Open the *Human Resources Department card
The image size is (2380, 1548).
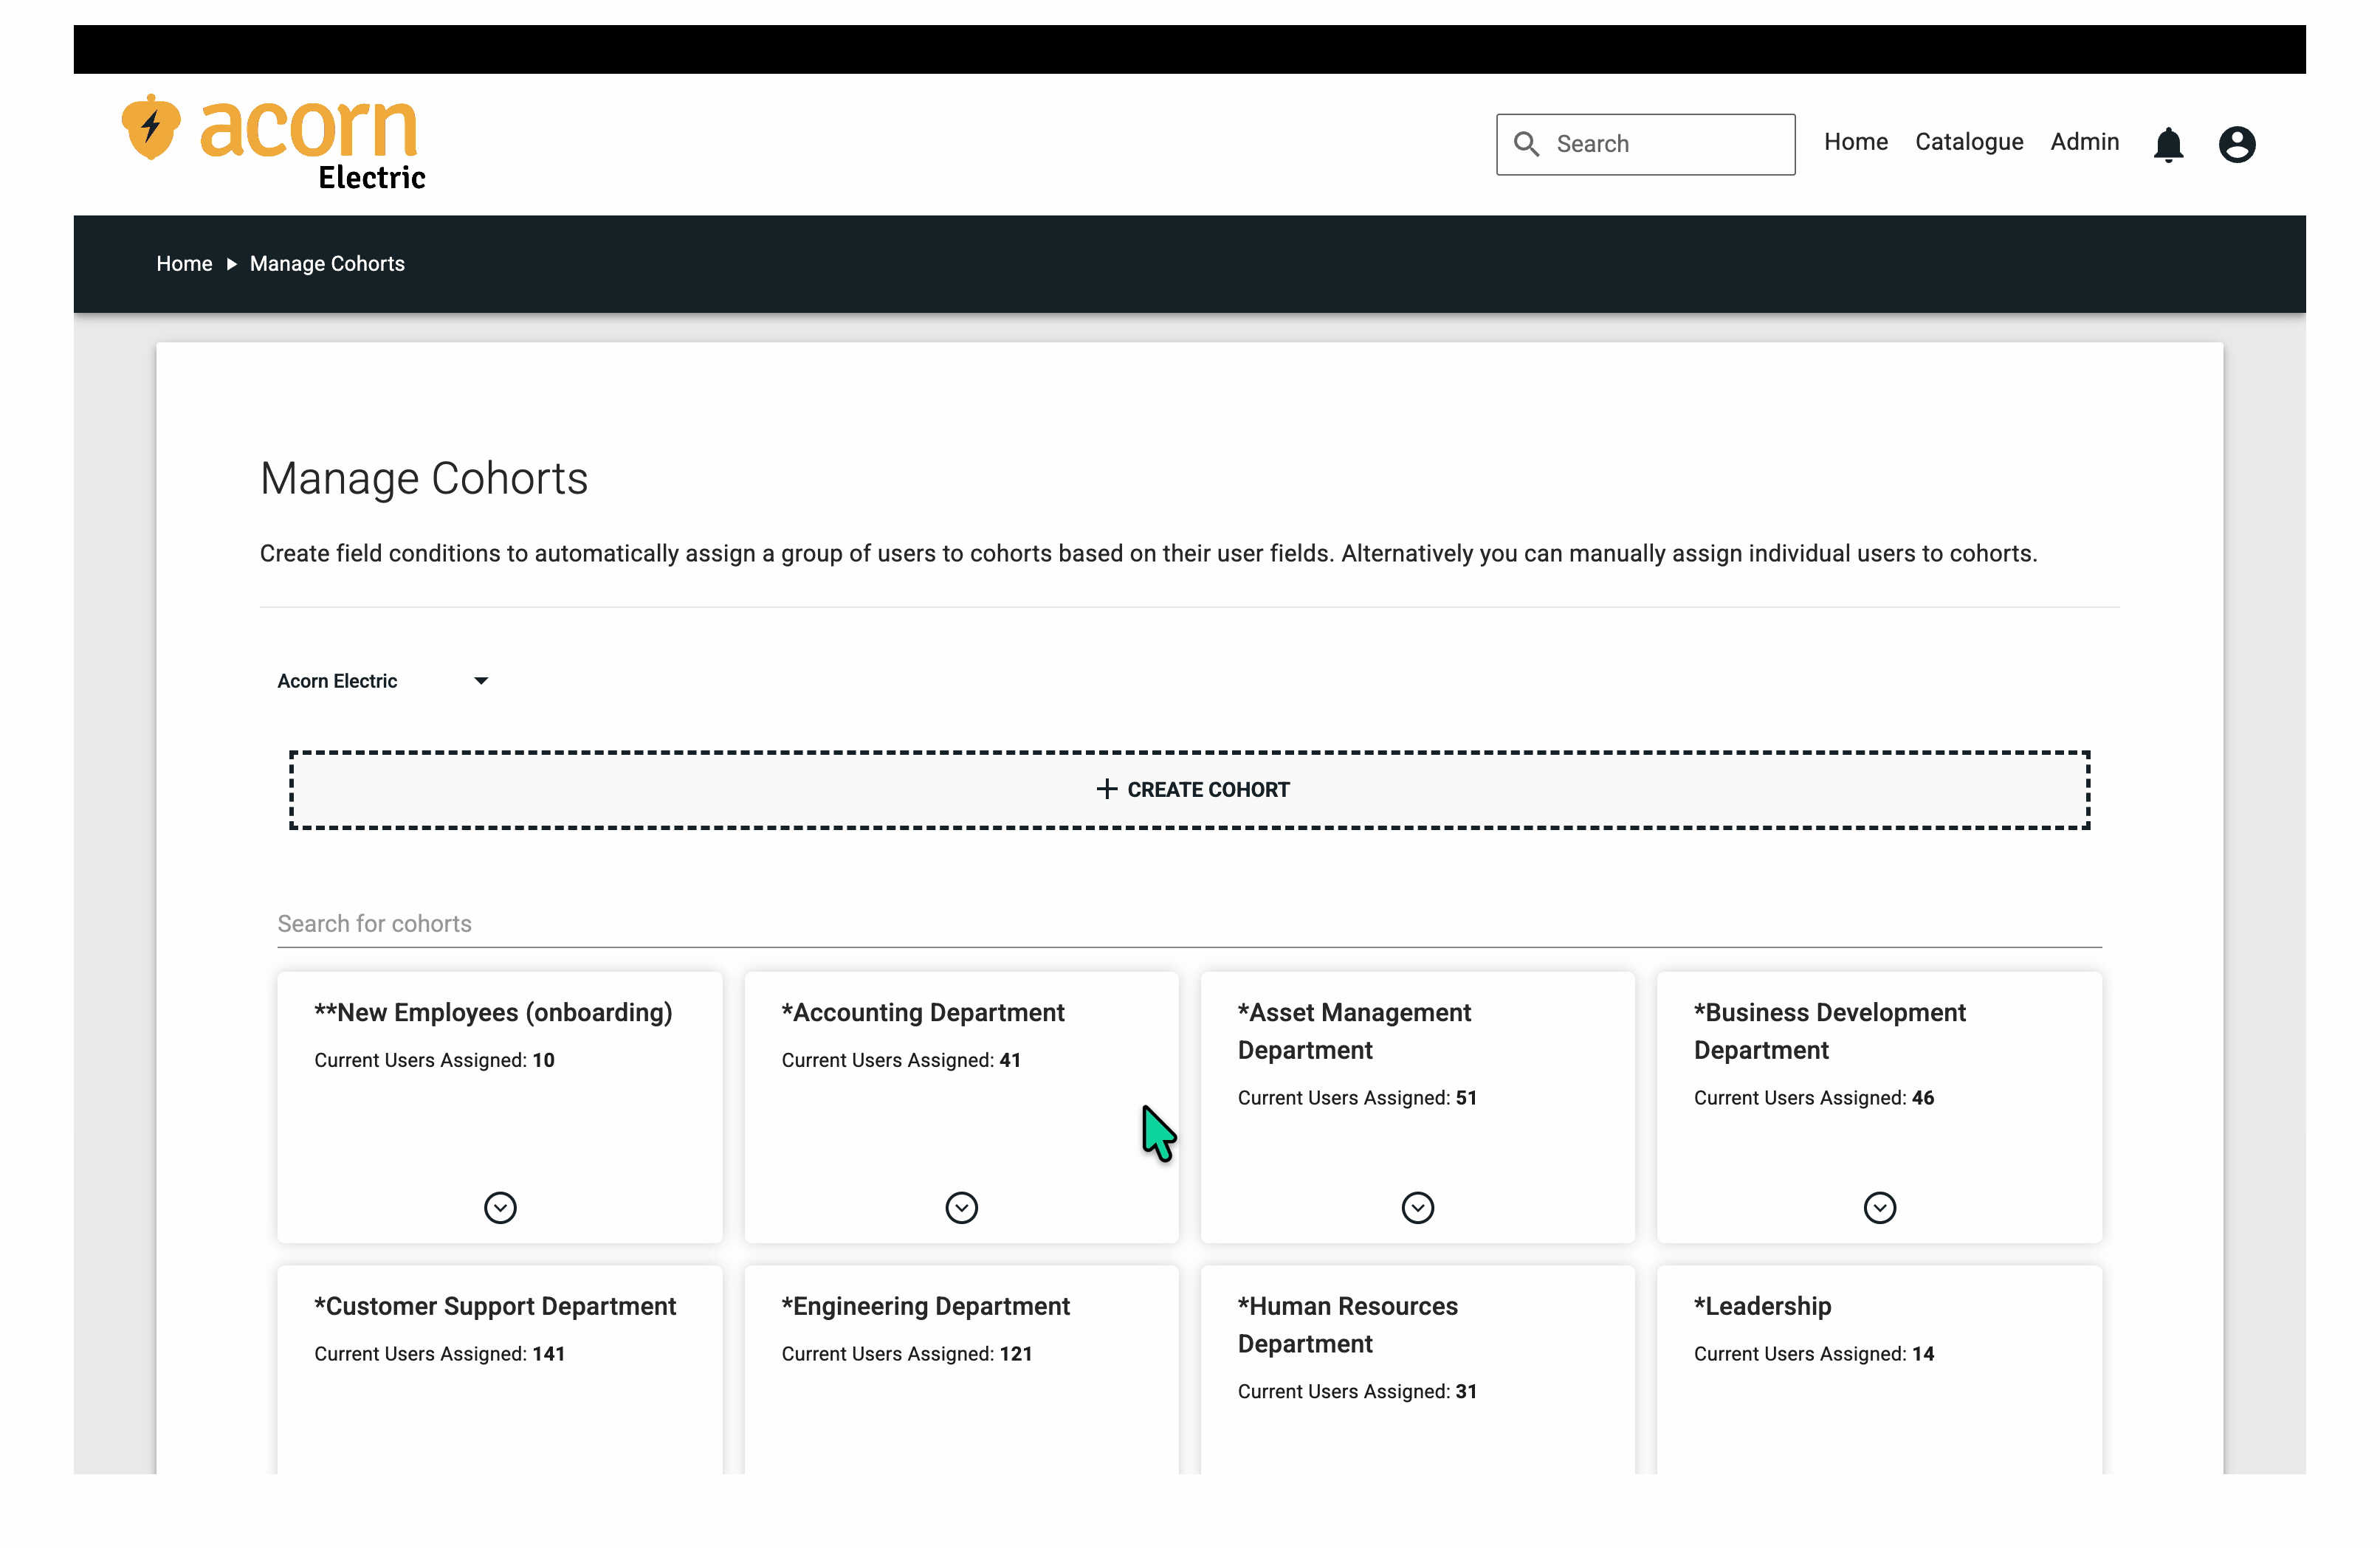[x=1417, y=1369]
